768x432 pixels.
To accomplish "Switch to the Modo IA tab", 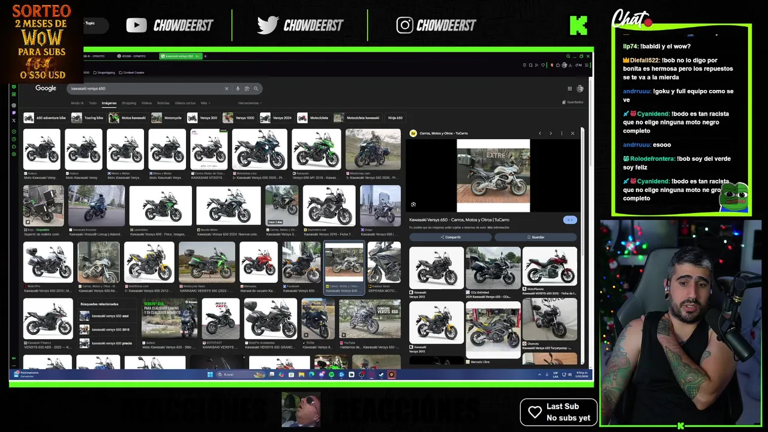I will [77, 103].
